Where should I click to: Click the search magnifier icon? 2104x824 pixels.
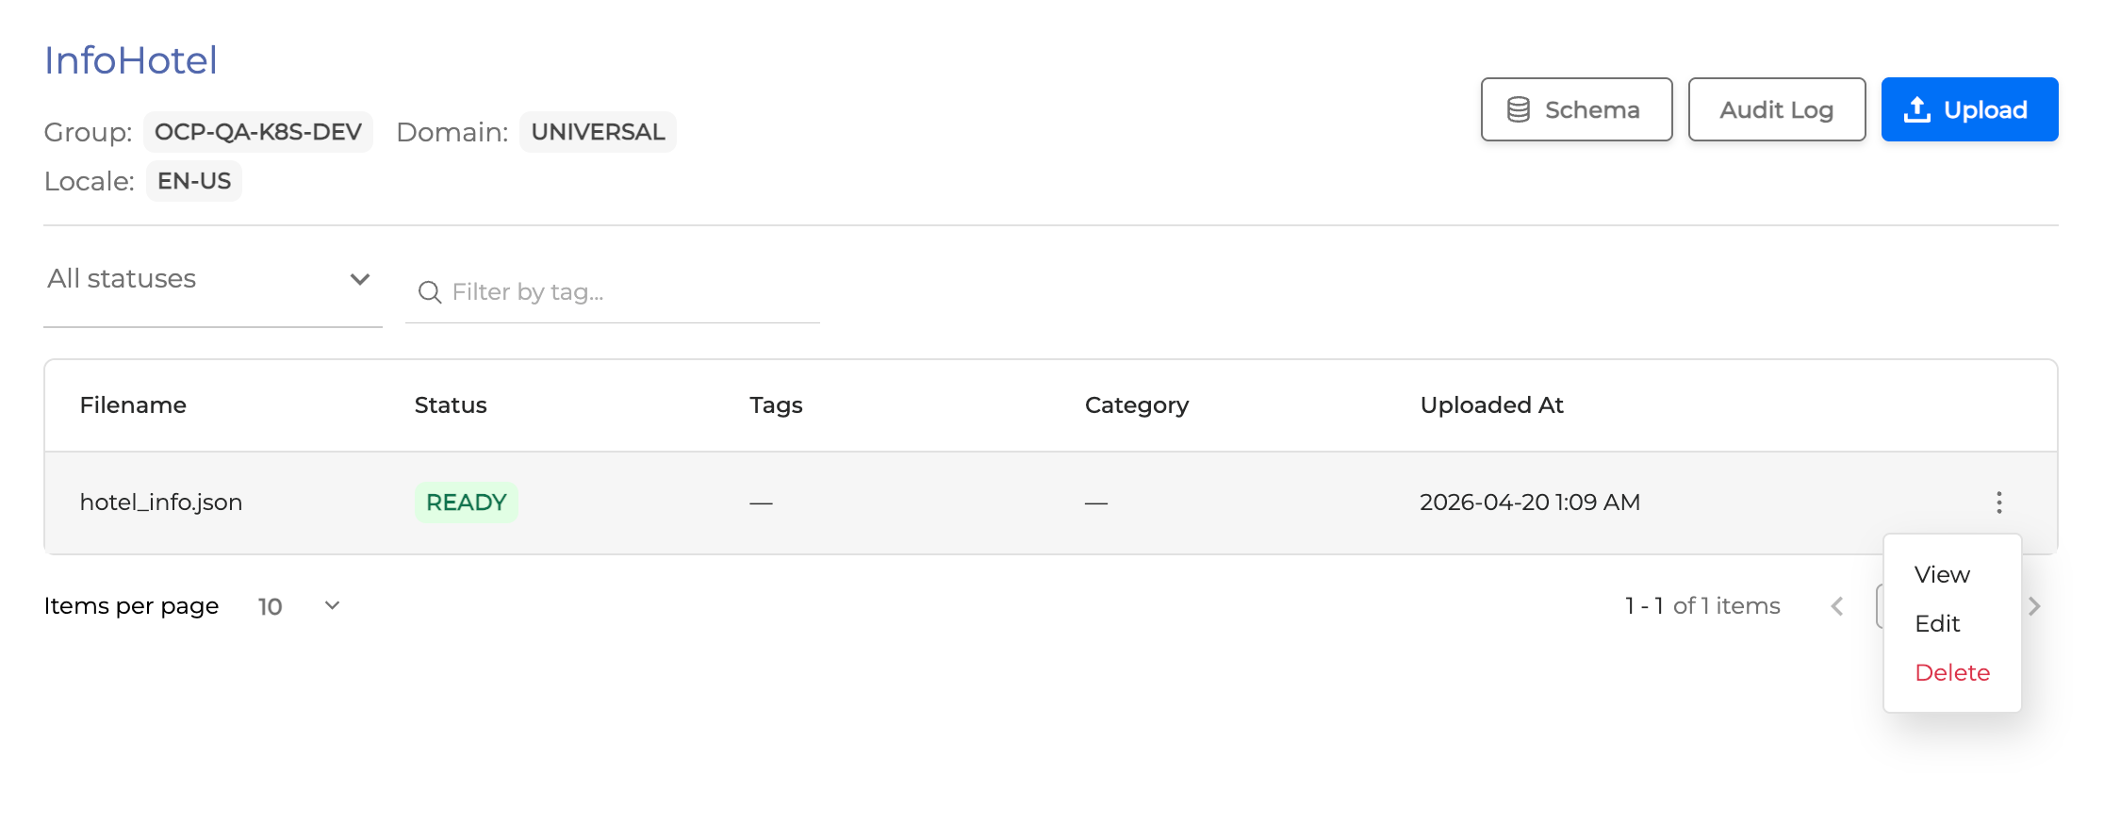[430, 292]
